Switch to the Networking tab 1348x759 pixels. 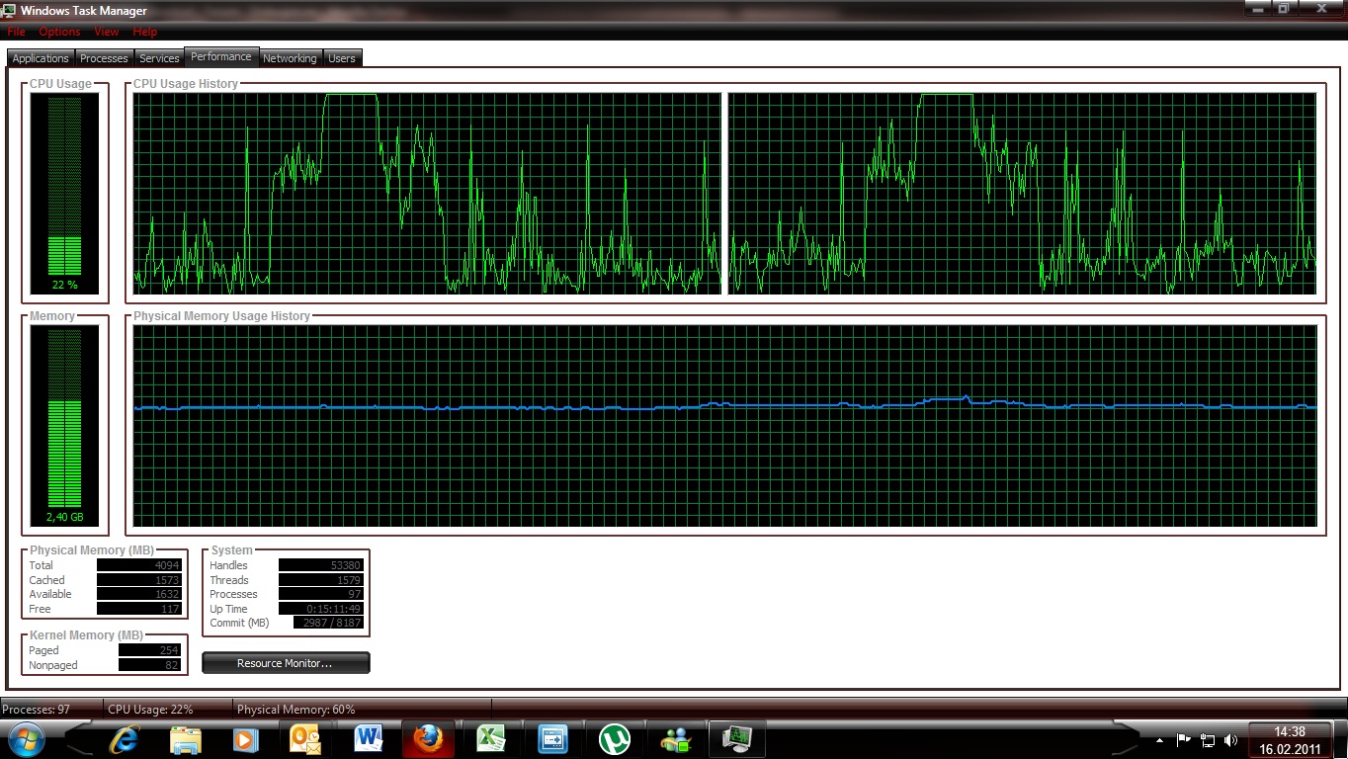tap(290, 58)
